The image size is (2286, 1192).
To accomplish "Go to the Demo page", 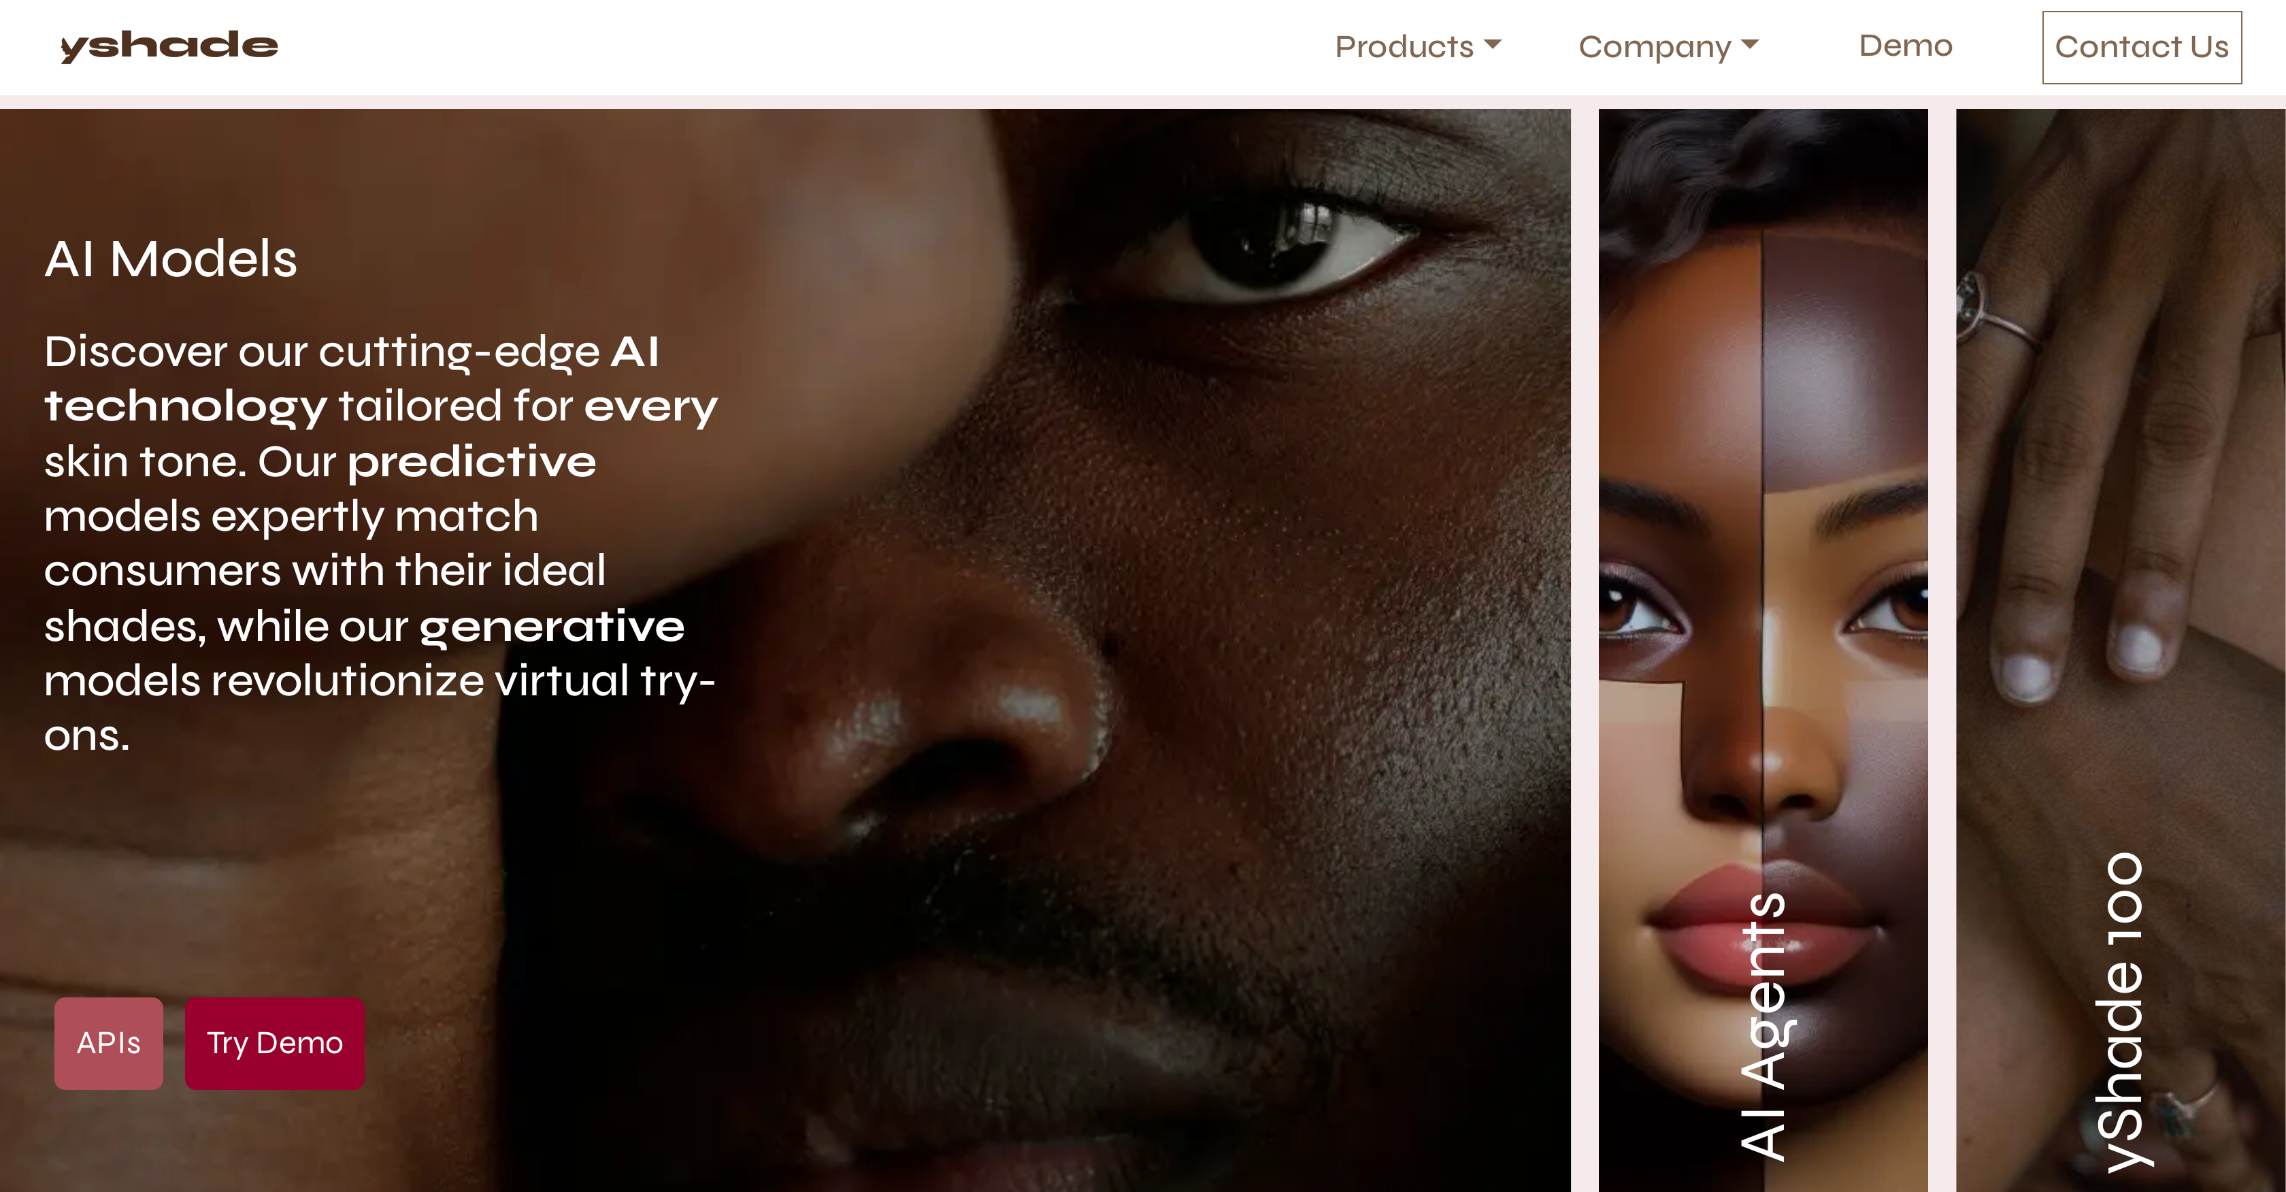I will point(1905,46).
